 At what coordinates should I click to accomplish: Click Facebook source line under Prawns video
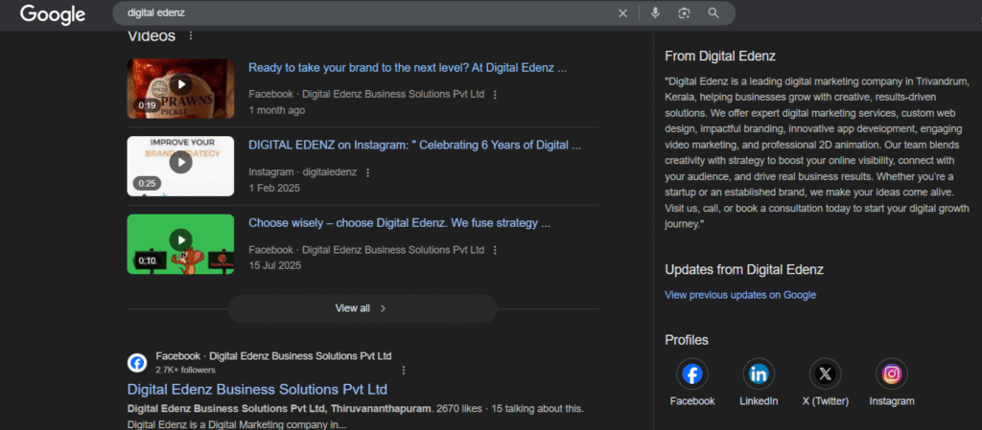(366, 95)
